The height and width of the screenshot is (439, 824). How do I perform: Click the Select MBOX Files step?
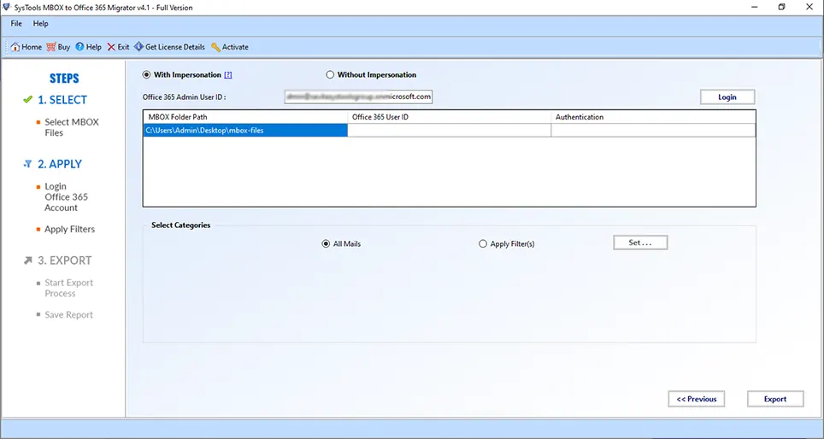(72, 127)
